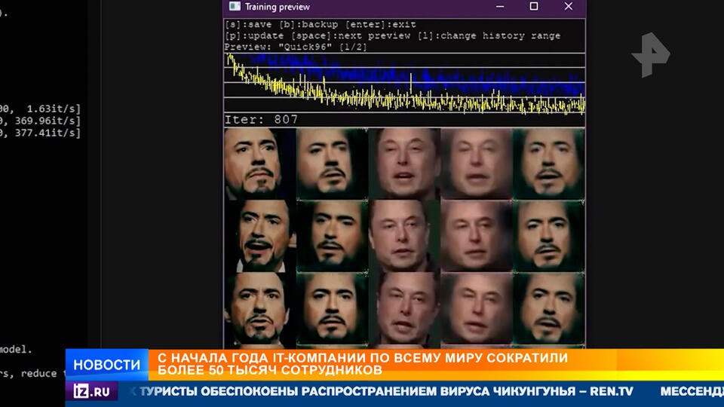Select the middle-row fifth-column swapped face thumbnail

(548, 236)
